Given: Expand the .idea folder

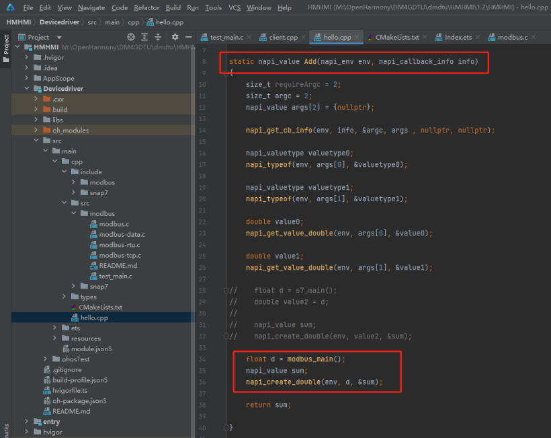Looking at the screenshot, I should point(27,67).
